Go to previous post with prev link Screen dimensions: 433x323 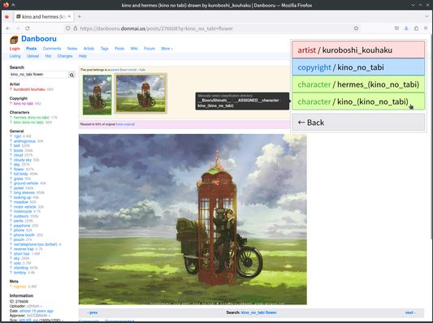[x=93, y=312]
